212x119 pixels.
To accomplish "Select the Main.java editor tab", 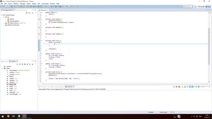I will pos(43,10).
